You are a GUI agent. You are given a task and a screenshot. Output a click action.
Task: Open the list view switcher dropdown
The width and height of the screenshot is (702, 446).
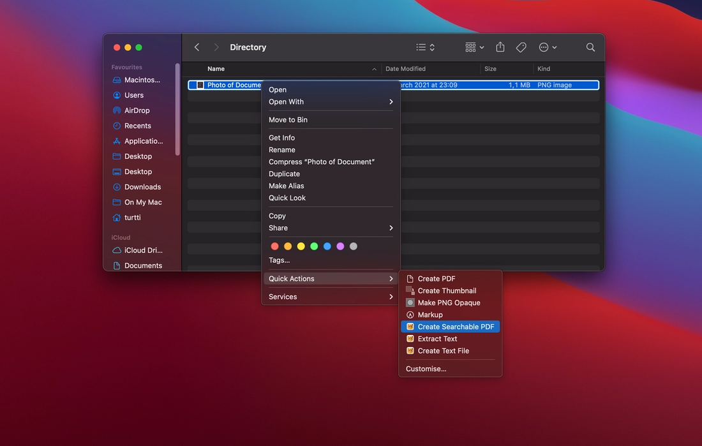(426, 47)
